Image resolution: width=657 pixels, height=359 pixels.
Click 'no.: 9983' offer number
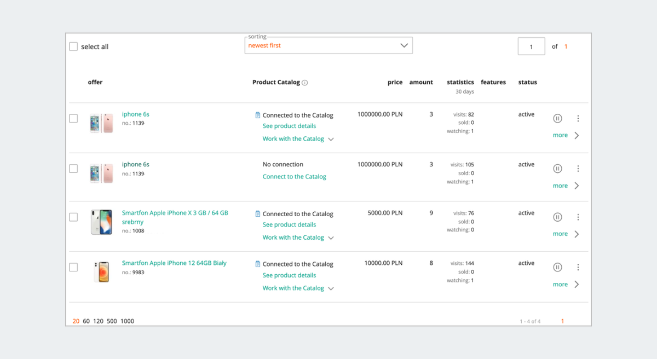133,272
